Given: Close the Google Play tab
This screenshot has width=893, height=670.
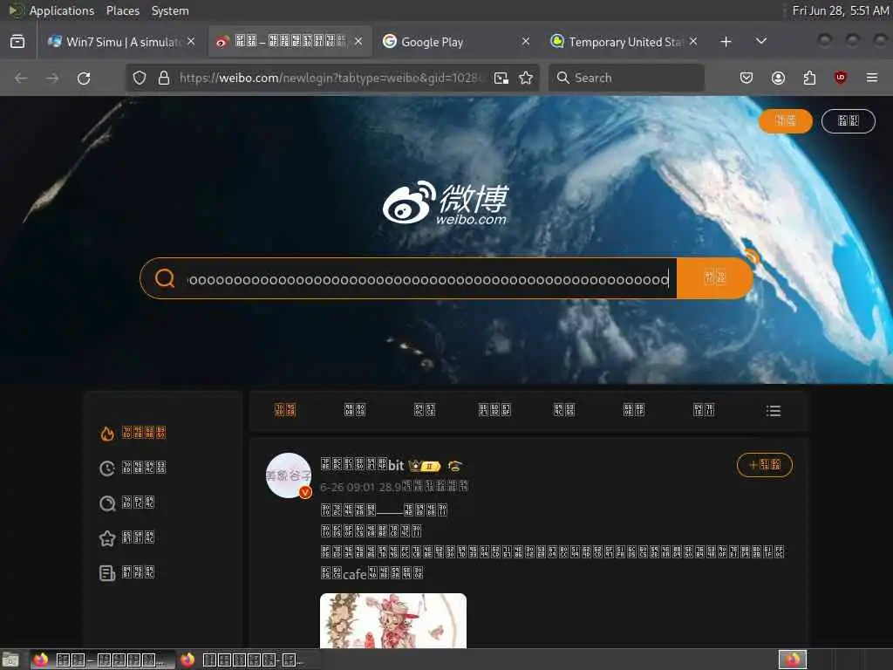Looking at the screenshot, I should coord(526,42).
